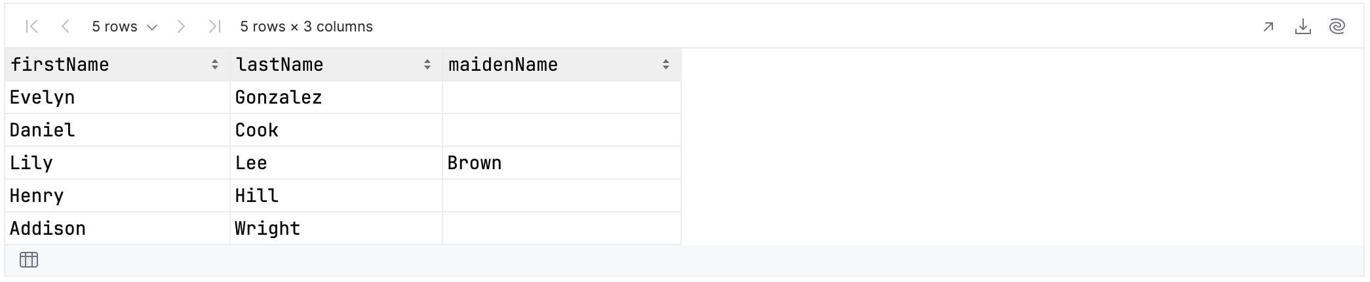Click the Wright last name cell
The image size is (1370, 282).
coord(336,228)
